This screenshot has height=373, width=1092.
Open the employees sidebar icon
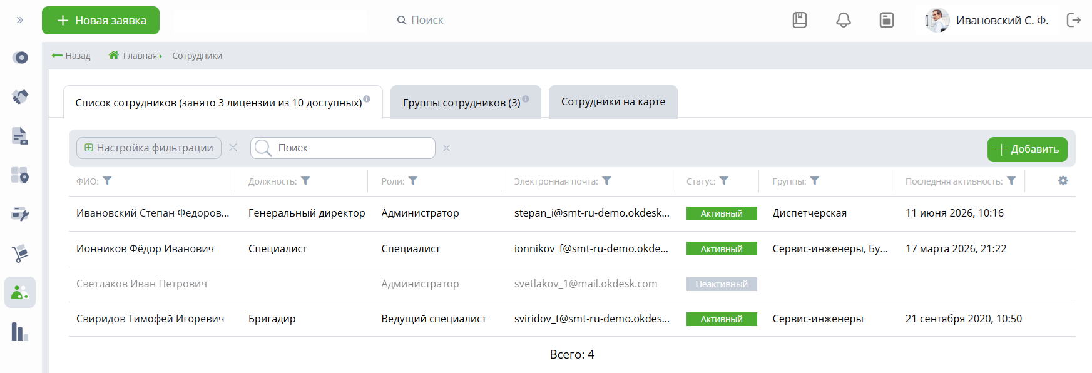[20, 292]
